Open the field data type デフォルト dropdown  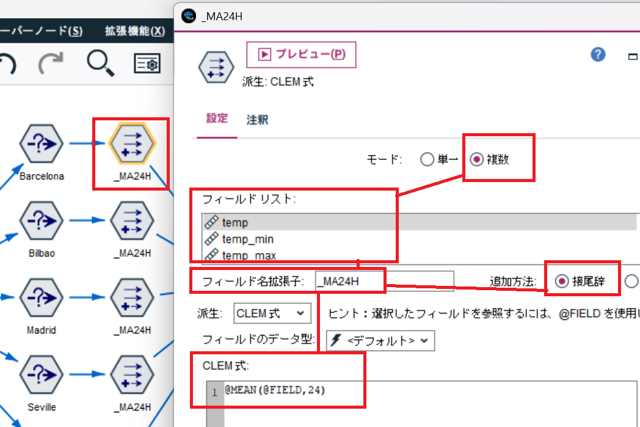pyautogui.click(x=380, y=340)
